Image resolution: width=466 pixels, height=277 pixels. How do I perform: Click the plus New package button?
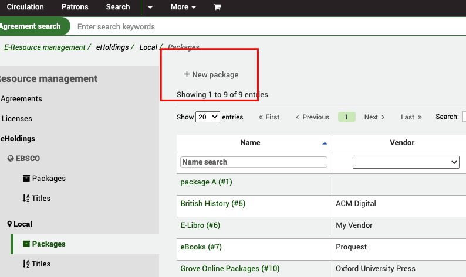pos(211,74)
